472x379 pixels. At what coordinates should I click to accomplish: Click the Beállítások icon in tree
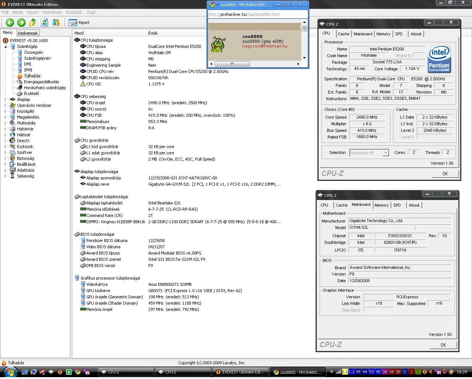pos(13,164)
